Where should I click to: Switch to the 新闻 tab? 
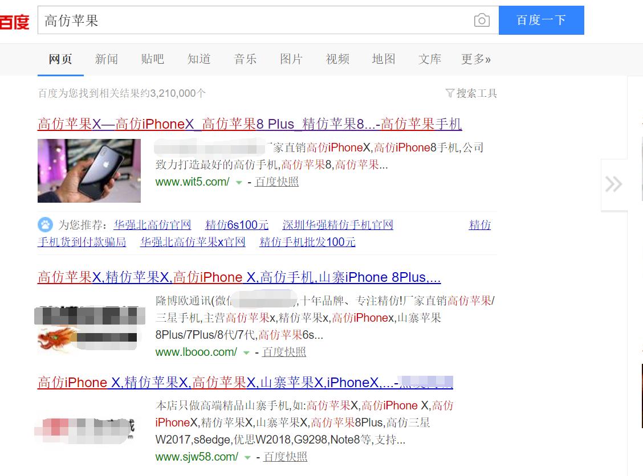coord(106,59)
